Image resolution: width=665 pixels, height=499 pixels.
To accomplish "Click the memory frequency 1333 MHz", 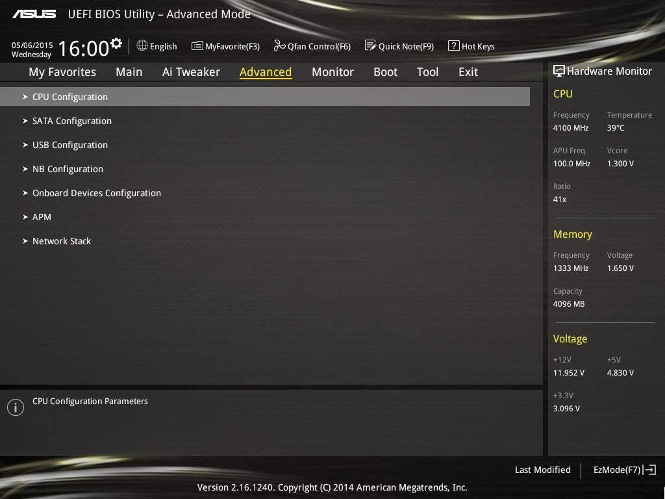I will point(571,268).
